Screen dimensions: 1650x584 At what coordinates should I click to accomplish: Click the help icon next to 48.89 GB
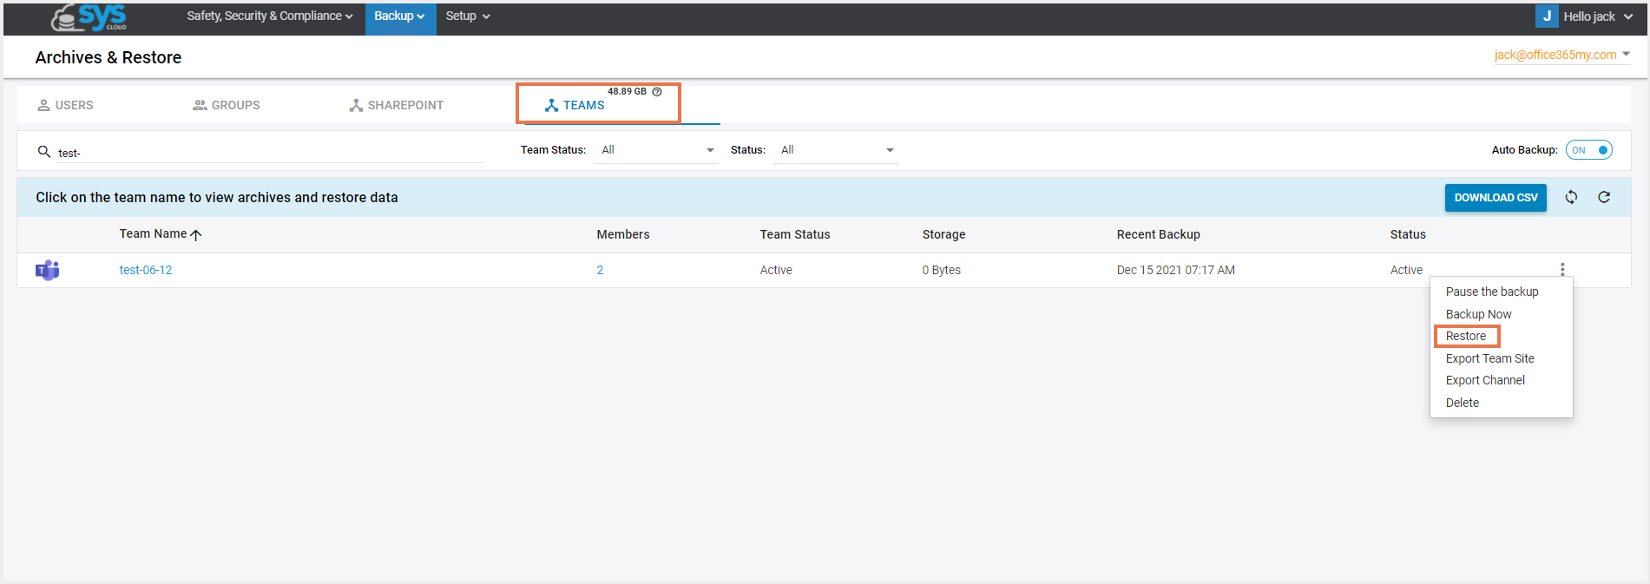point(657,92)
